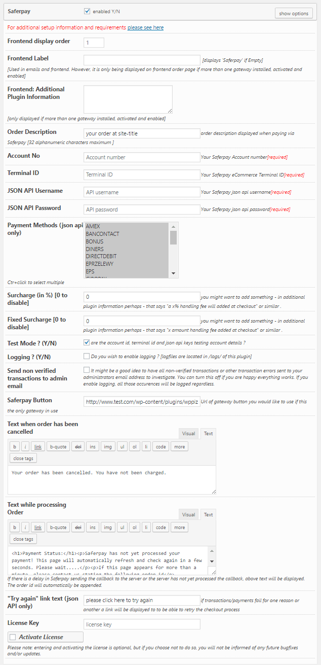Click Payment Methods list scroll-down arrow
The height and width of the screenshot is (665, 321).
(174, 273)
